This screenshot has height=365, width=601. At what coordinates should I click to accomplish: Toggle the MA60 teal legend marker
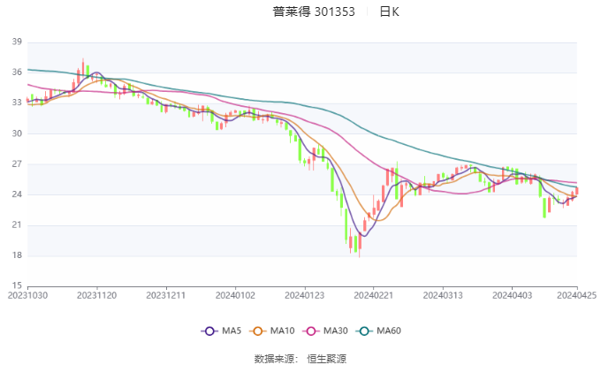tap(365, 331)
